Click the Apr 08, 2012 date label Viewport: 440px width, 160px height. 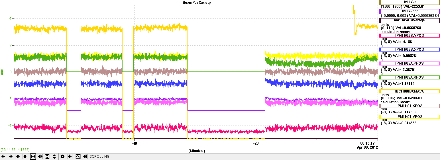point(367,147)
